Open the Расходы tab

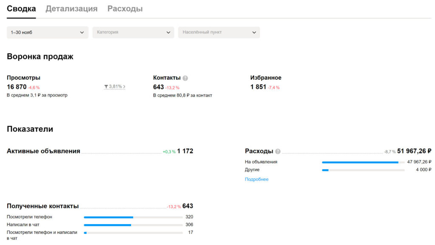125,9
